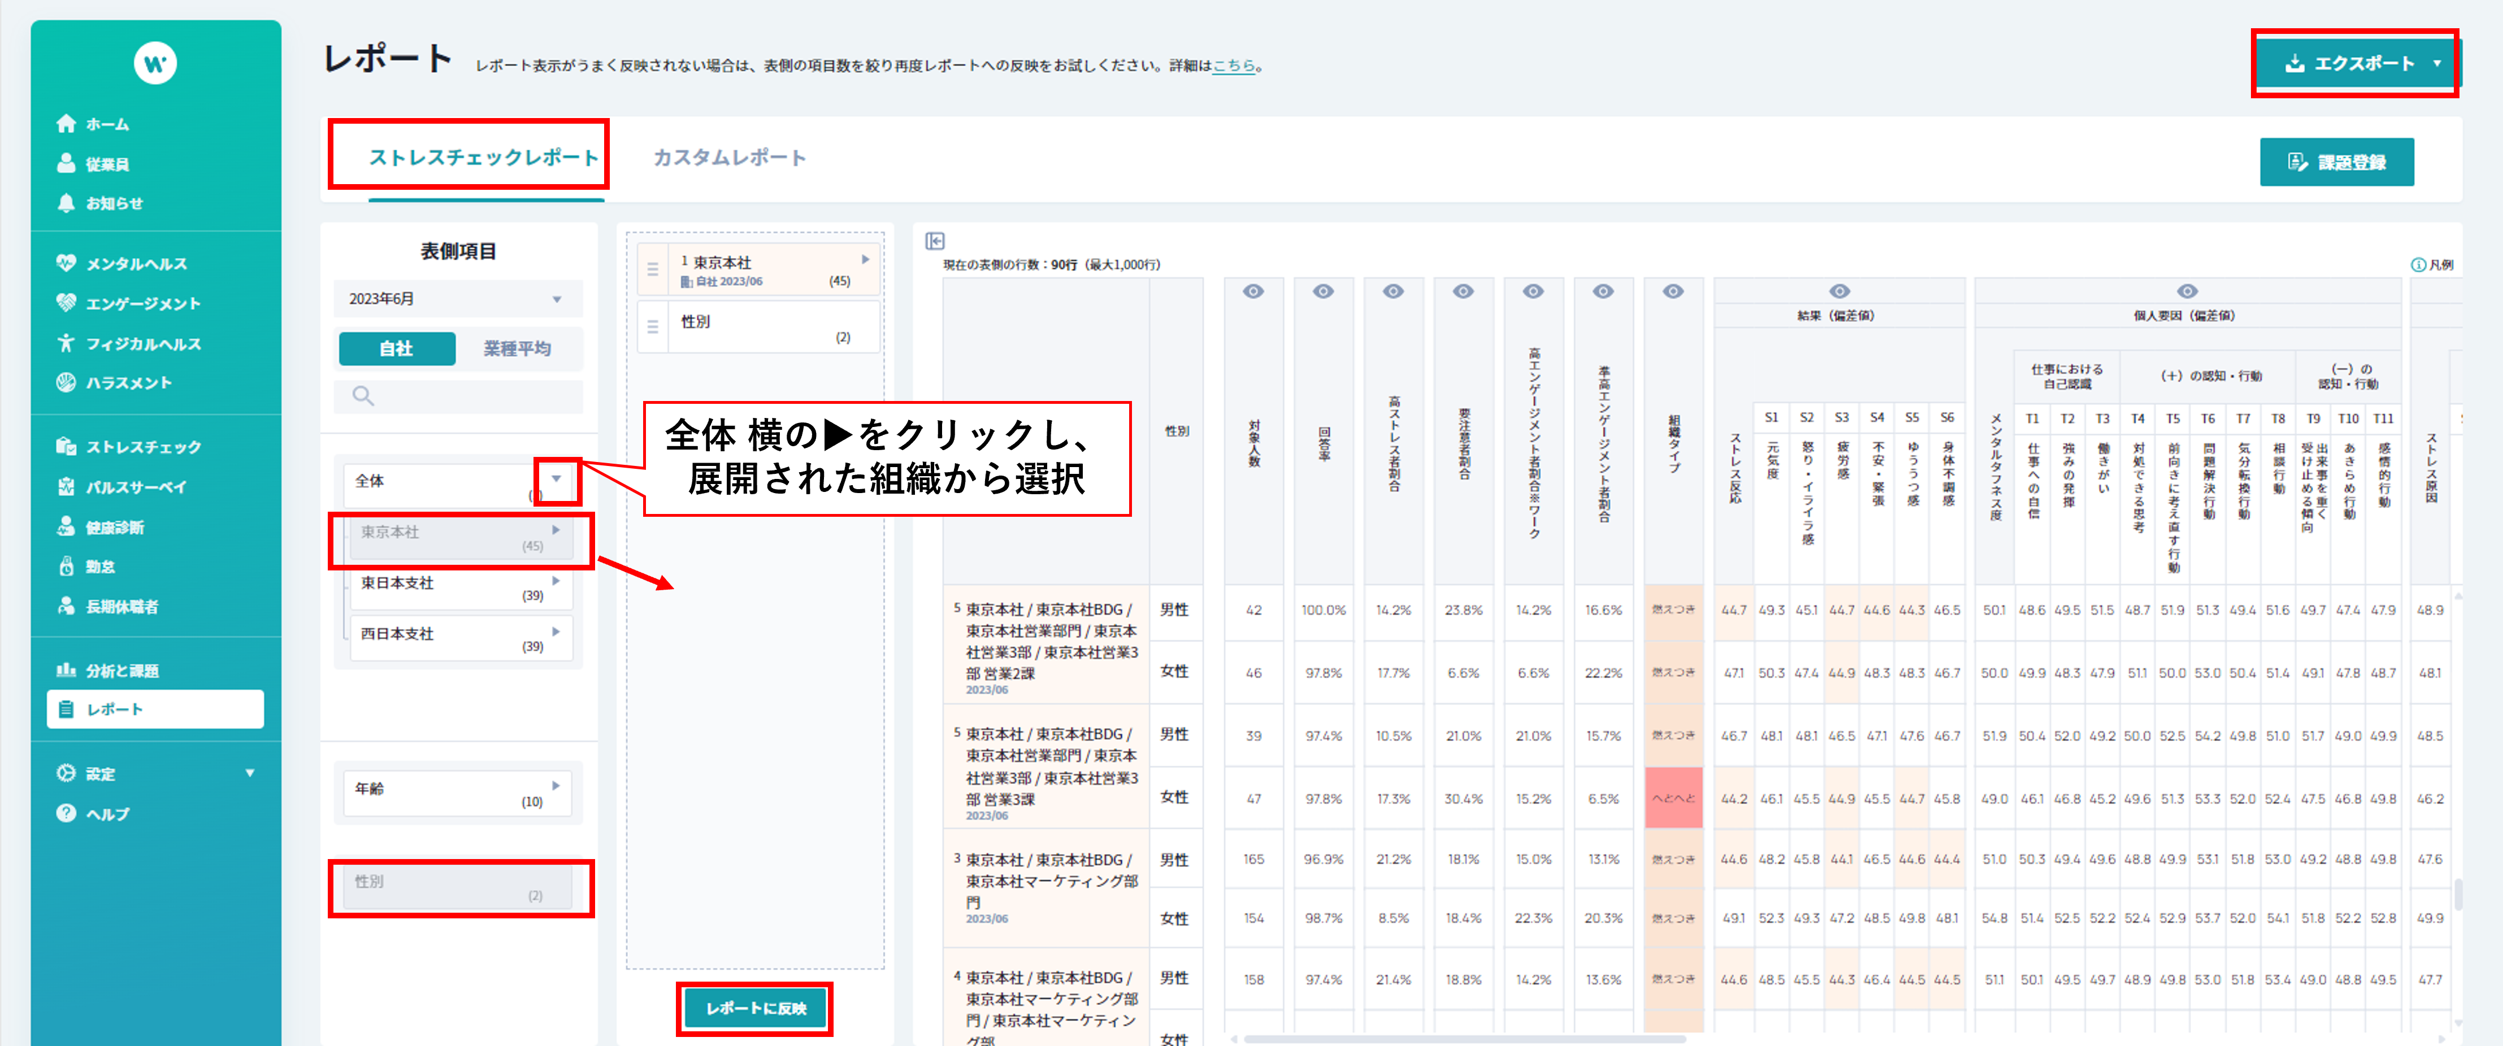Expand the 年齢 item
This screenshot has width=2503, height=1046.
click(556, 786)
